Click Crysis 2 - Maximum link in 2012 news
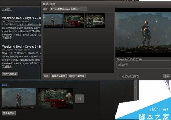171x120 pixels. pos(29,53)
